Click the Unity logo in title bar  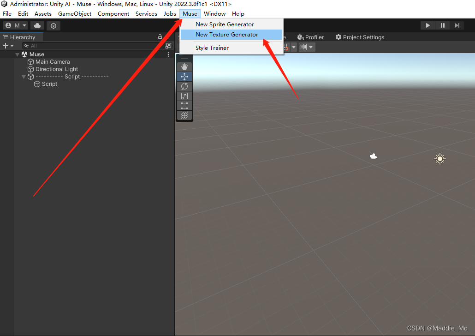(4, 4)
